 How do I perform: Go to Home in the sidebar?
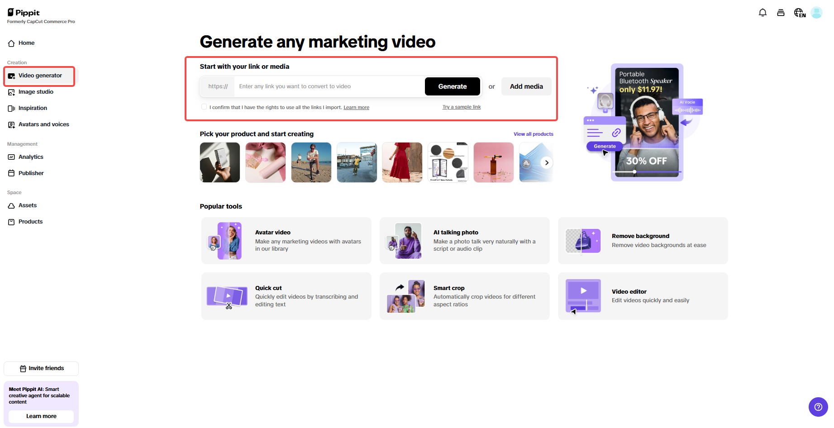pos(26,43)
